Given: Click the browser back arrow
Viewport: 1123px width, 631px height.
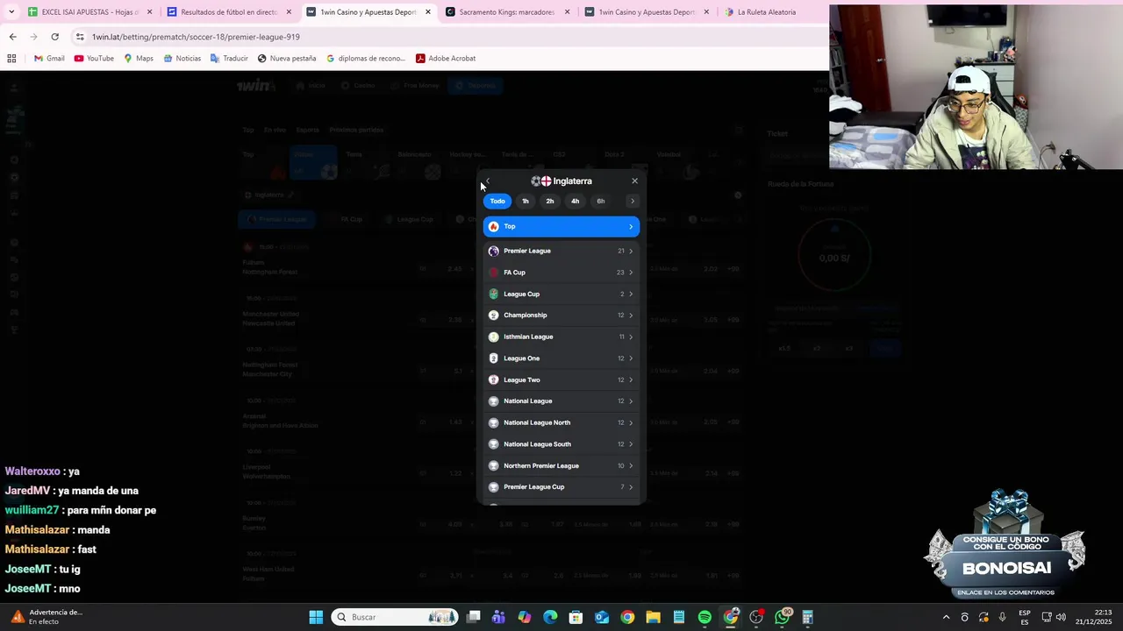Looking at the screenshot, I should point(12,37).
